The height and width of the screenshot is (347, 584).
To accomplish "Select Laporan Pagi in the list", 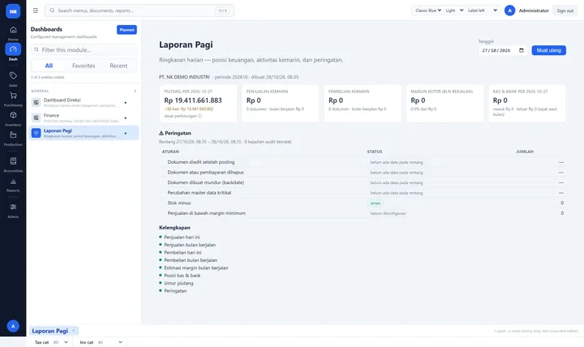I will point(84,133).
